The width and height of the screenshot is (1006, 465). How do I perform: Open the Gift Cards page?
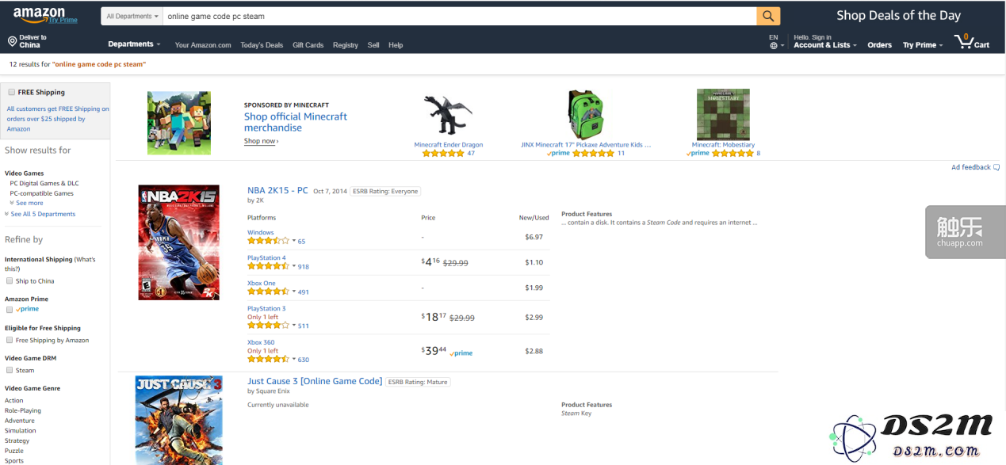click(x=308, y=45)
